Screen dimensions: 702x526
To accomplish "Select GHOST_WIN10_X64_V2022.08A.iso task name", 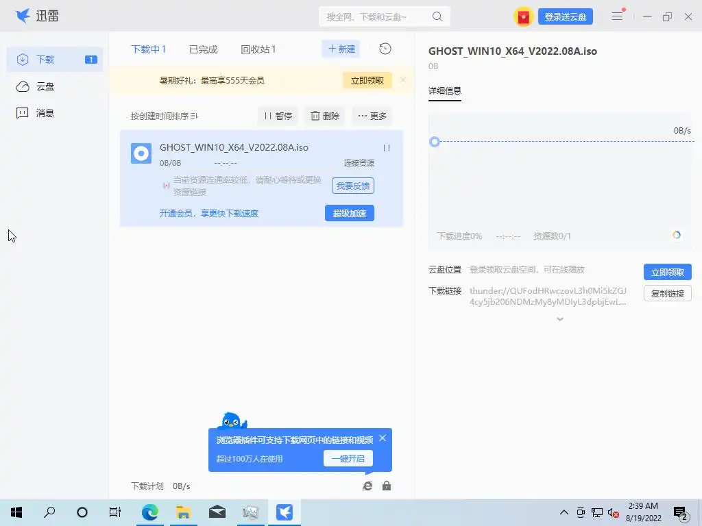I will click(234, 147).
